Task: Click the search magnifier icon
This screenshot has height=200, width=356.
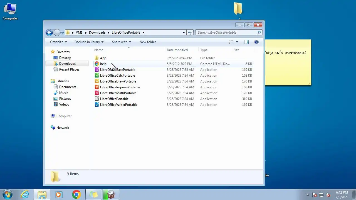Action: [x=259, y=32]
